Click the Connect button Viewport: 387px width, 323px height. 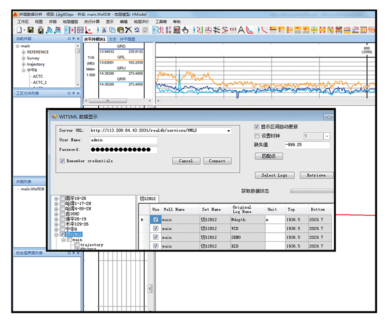(x=217, y=161)
